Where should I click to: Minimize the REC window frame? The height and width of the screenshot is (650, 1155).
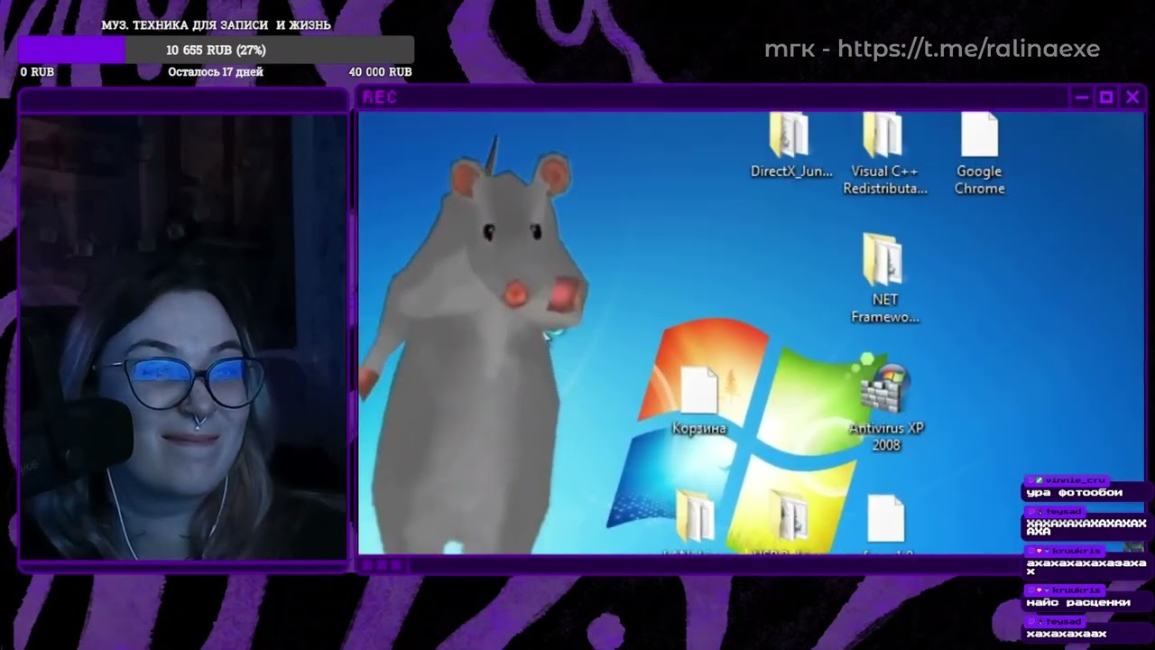point(1081,97)
